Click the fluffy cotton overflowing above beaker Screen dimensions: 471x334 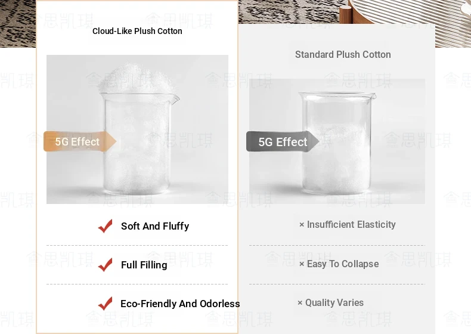[135, 79]
